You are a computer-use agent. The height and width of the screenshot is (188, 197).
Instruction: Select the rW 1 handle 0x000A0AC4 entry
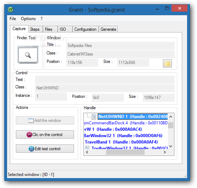113,129
